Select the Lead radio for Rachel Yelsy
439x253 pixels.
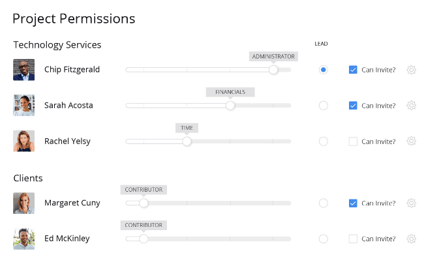point(324,141)
